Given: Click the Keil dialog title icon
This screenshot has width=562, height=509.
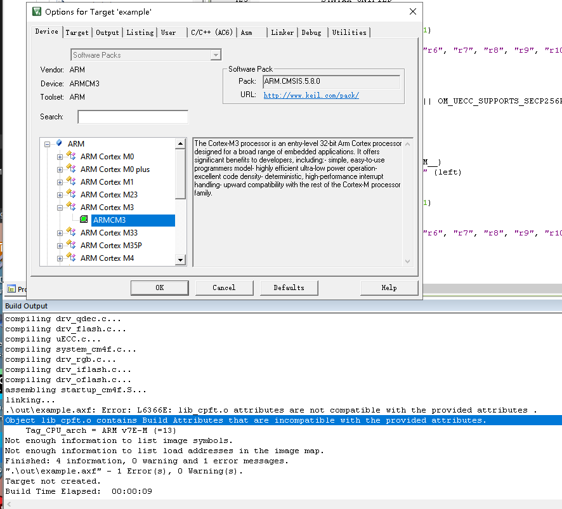Looking at the screenshot, I should [37, 11].
